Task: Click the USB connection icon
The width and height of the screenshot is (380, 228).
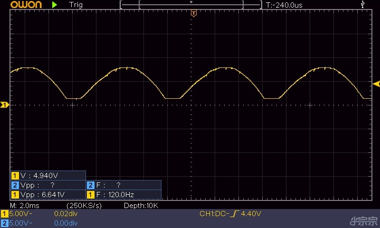Action: pyautogui.click(x=363, y=5)
